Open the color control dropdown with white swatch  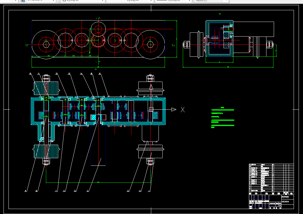tap(83, 1)
